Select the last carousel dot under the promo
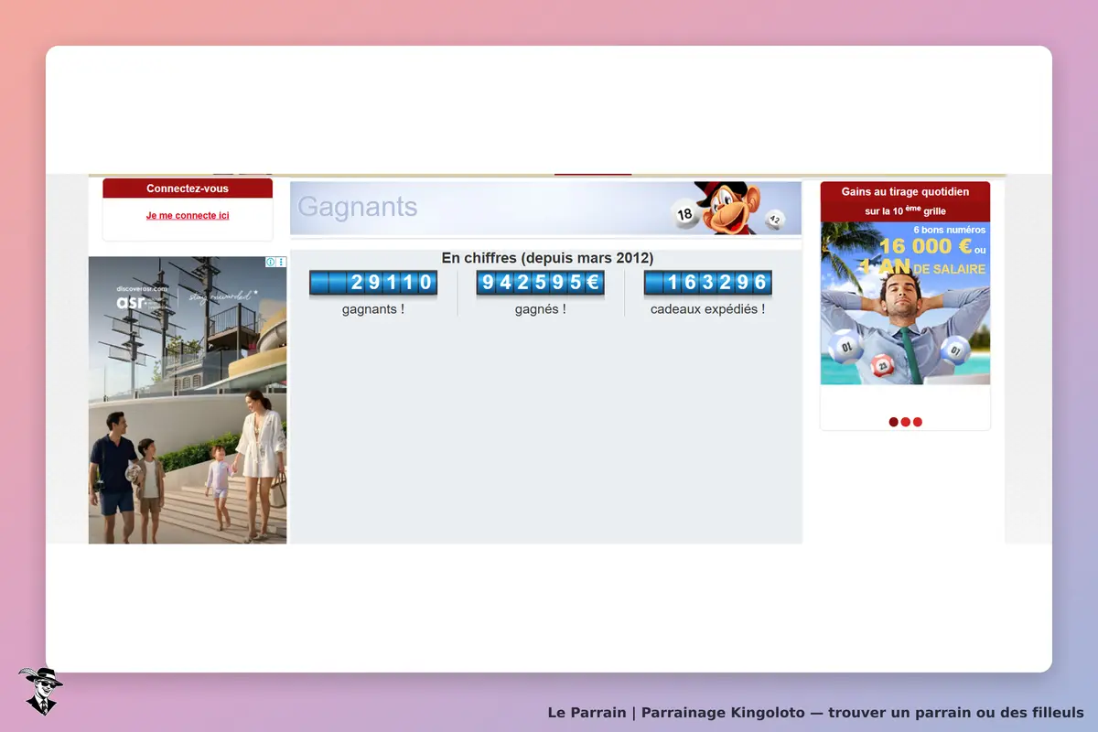 [918, 422]
